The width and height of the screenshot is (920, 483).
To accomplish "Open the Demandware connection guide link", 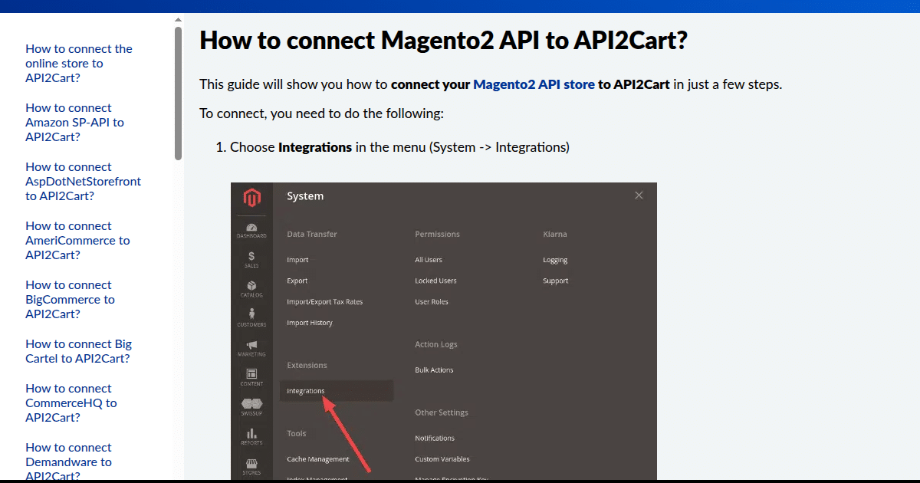I will tap(68, 462).
